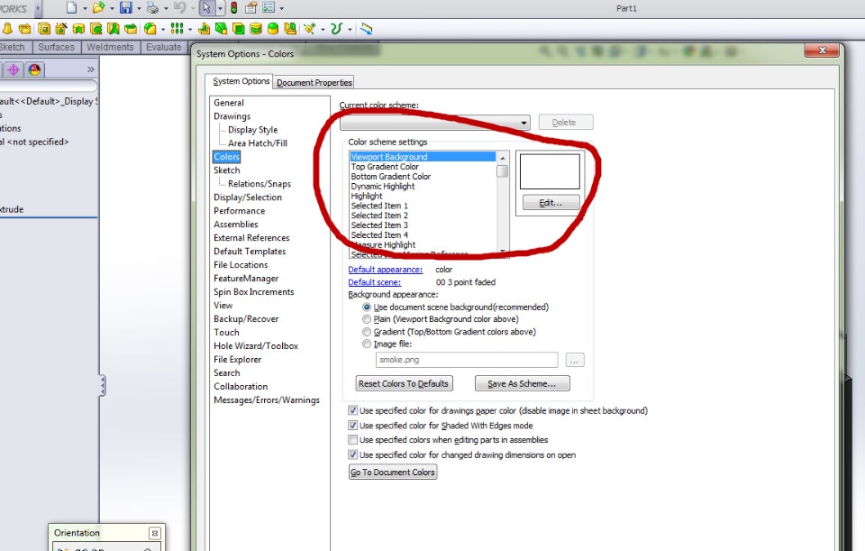Activate the Select cursor tool
865x551 pixels.
206,8
